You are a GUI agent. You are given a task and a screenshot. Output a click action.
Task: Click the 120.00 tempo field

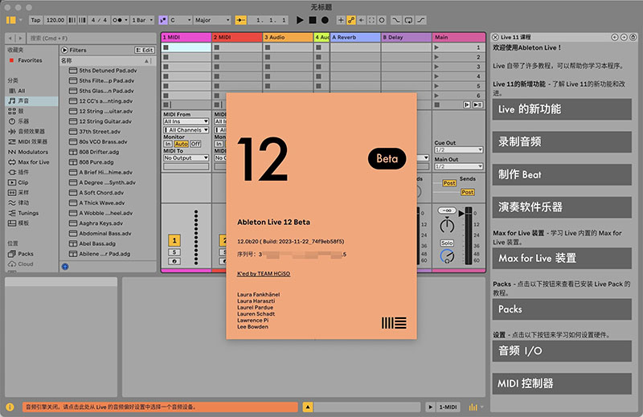pos(55,20)
